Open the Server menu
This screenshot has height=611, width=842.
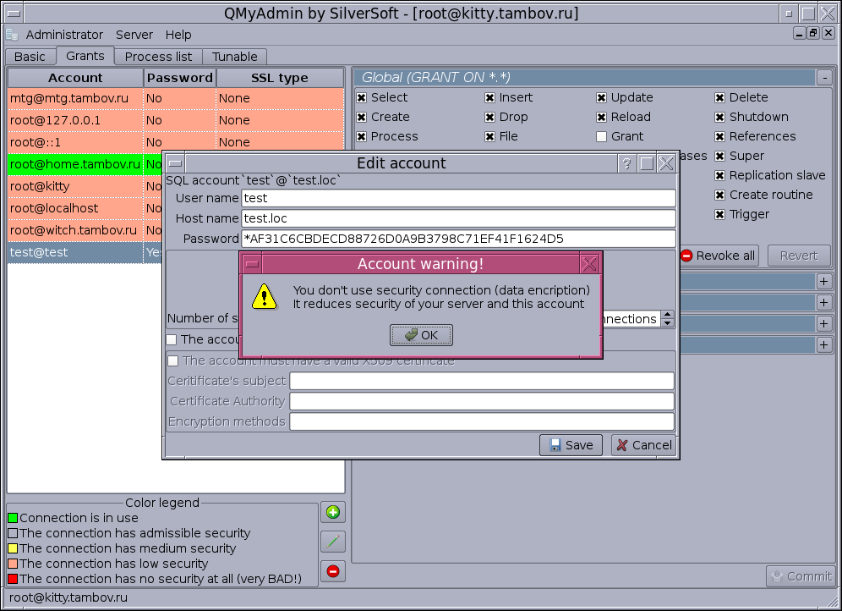(x=134, y=35)
